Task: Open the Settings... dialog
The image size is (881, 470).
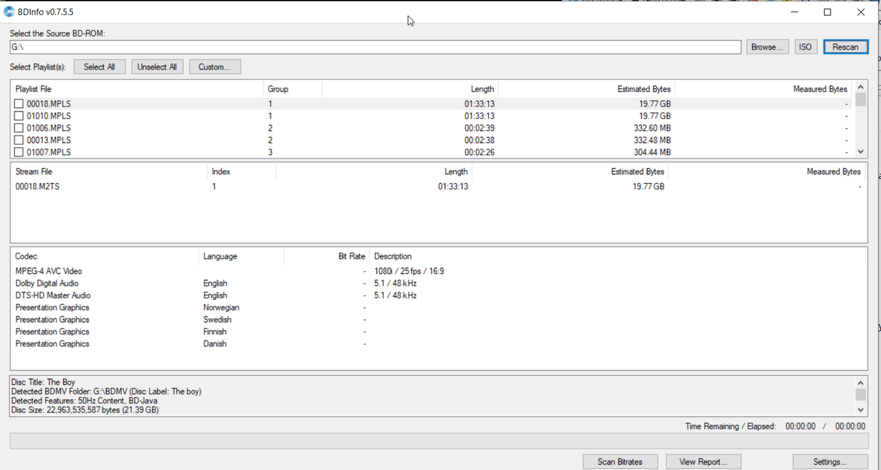Action: coord(830,462)
